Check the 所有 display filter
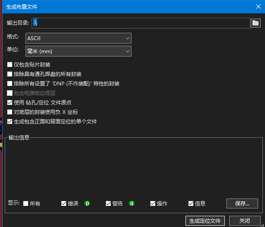This screenshot has width=265, height=227. coord(26,203)
